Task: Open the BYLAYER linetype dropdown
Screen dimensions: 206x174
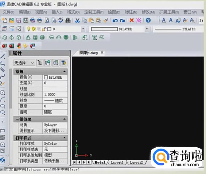Action: [x=178, y=29]
